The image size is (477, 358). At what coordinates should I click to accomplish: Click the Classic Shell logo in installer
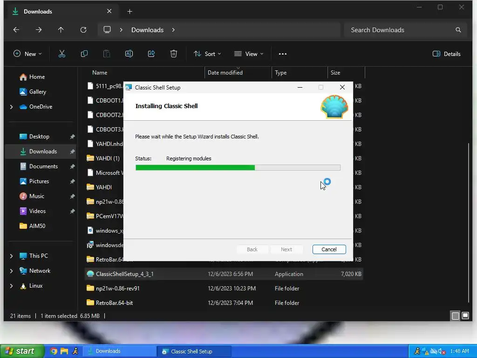click(334, 107)
